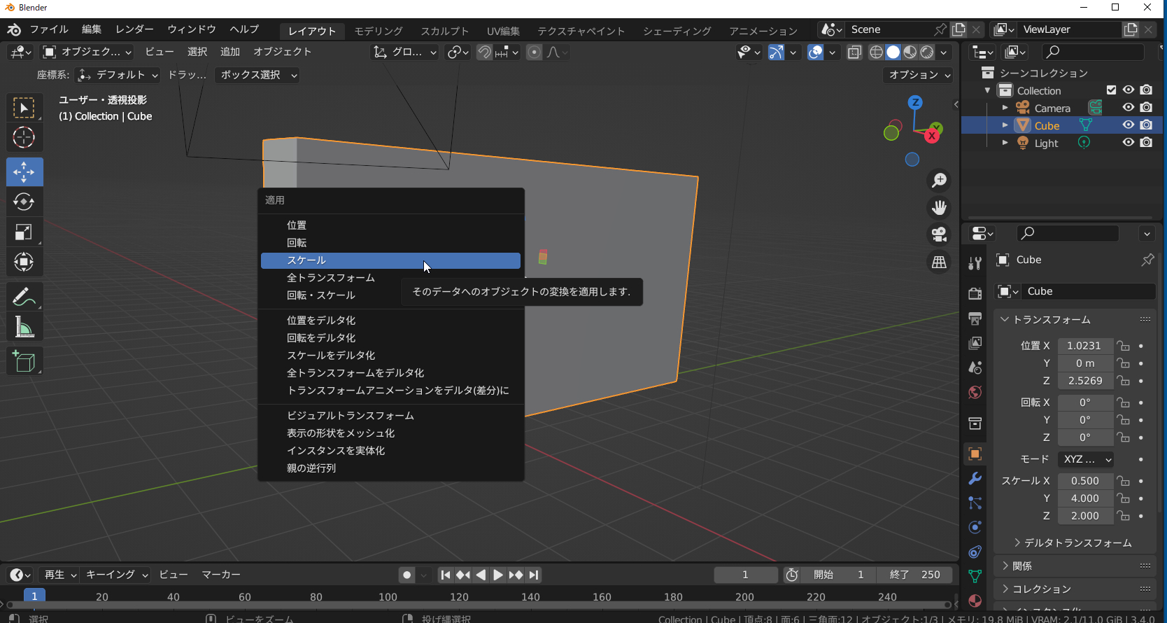Select the 3D Cursor tool
This screenshot has height=623, width=1167.
(x=24, y=138)
